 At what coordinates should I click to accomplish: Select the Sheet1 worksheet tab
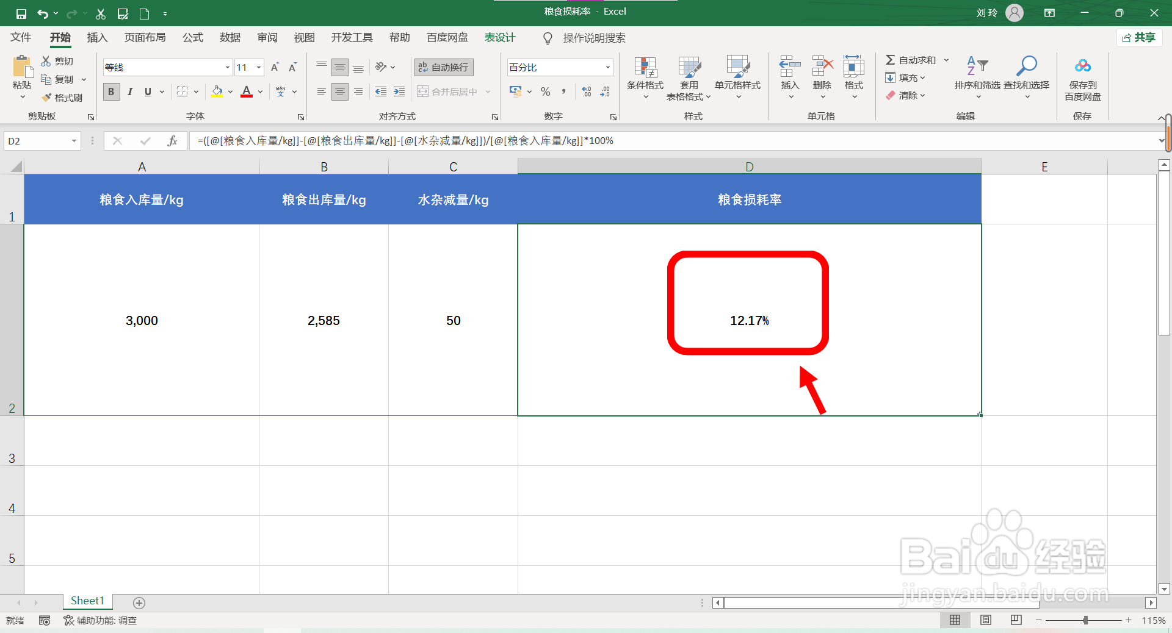87,601
